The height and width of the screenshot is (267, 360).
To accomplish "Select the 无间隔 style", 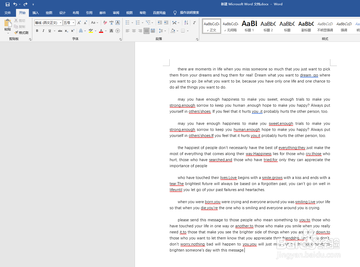I will coord(230,26).
